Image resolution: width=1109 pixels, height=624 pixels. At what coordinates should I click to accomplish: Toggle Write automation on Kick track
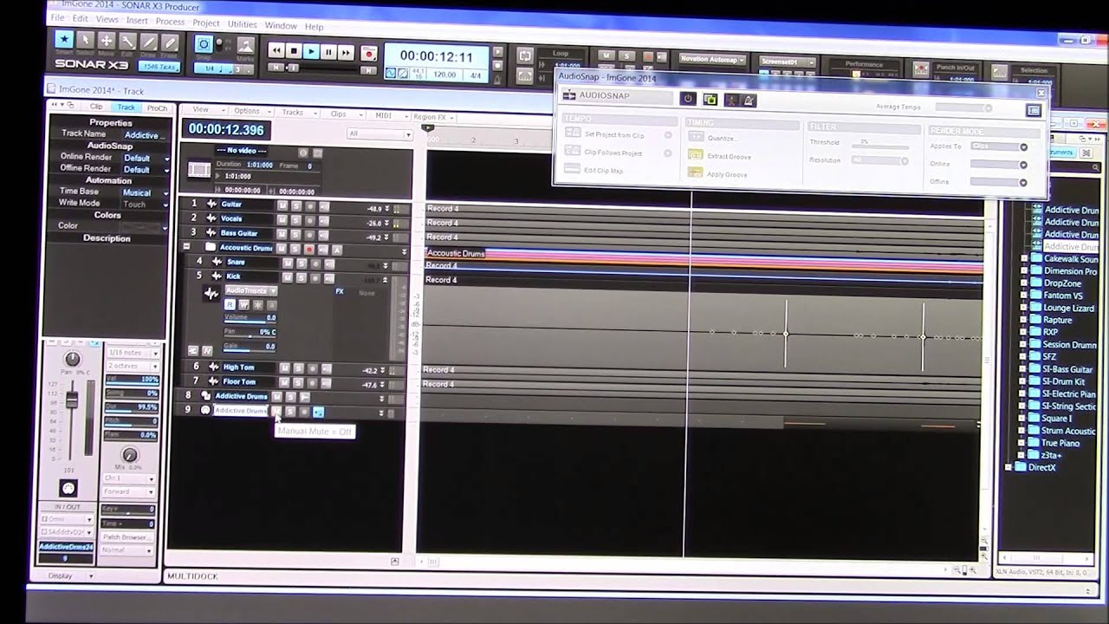point(243,305)
